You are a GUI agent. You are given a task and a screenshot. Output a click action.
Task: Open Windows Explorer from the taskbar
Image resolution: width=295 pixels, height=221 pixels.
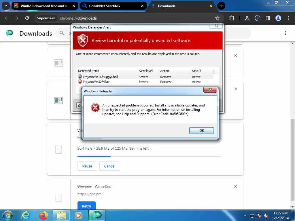tap(61, 215)
